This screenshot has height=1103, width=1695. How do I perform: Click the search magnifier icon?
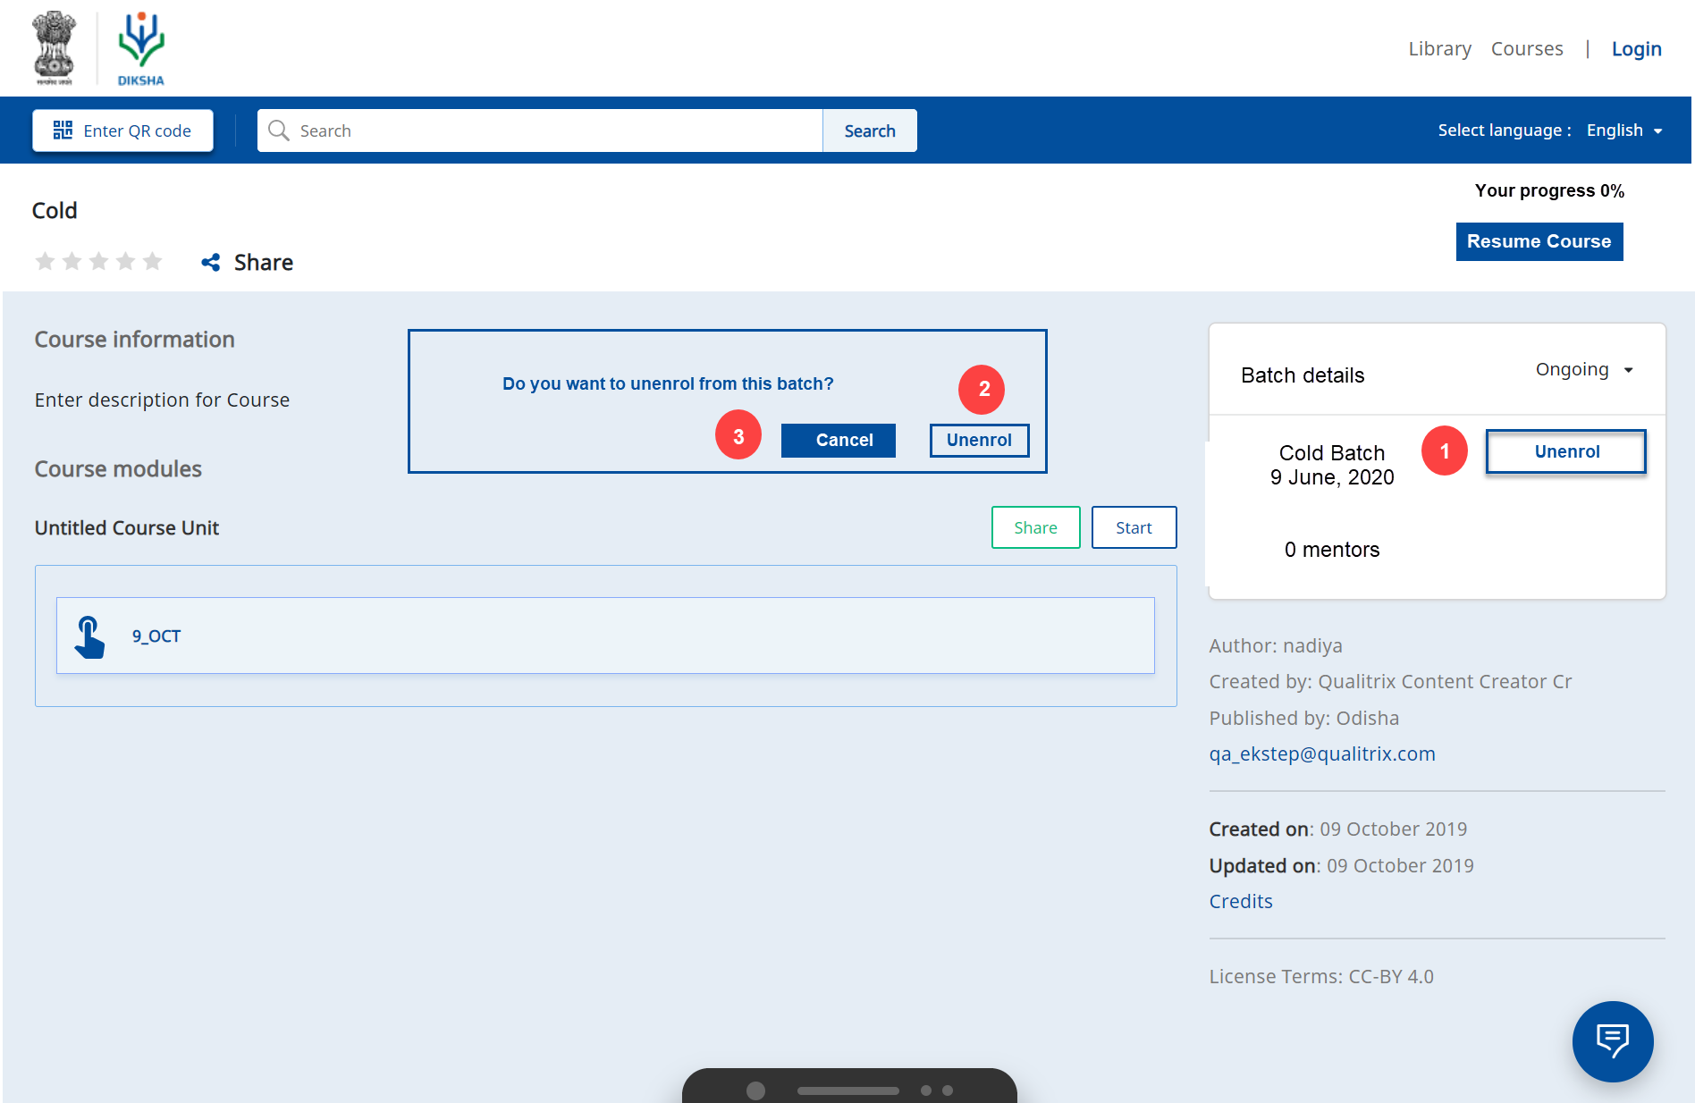279,131
